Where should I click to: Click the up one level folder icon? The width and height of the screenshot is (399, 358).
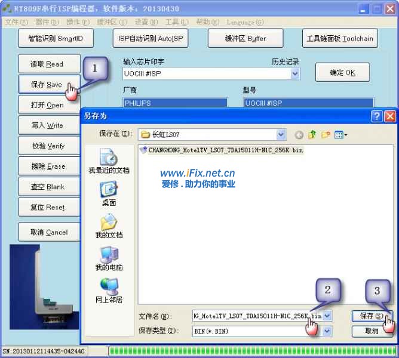point(312,135)
